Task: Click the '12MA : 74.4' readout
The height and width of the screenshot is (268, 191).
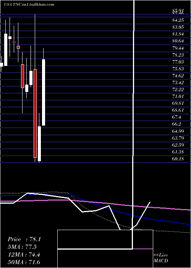Action: pyautogui.click(x=24, y=255)
